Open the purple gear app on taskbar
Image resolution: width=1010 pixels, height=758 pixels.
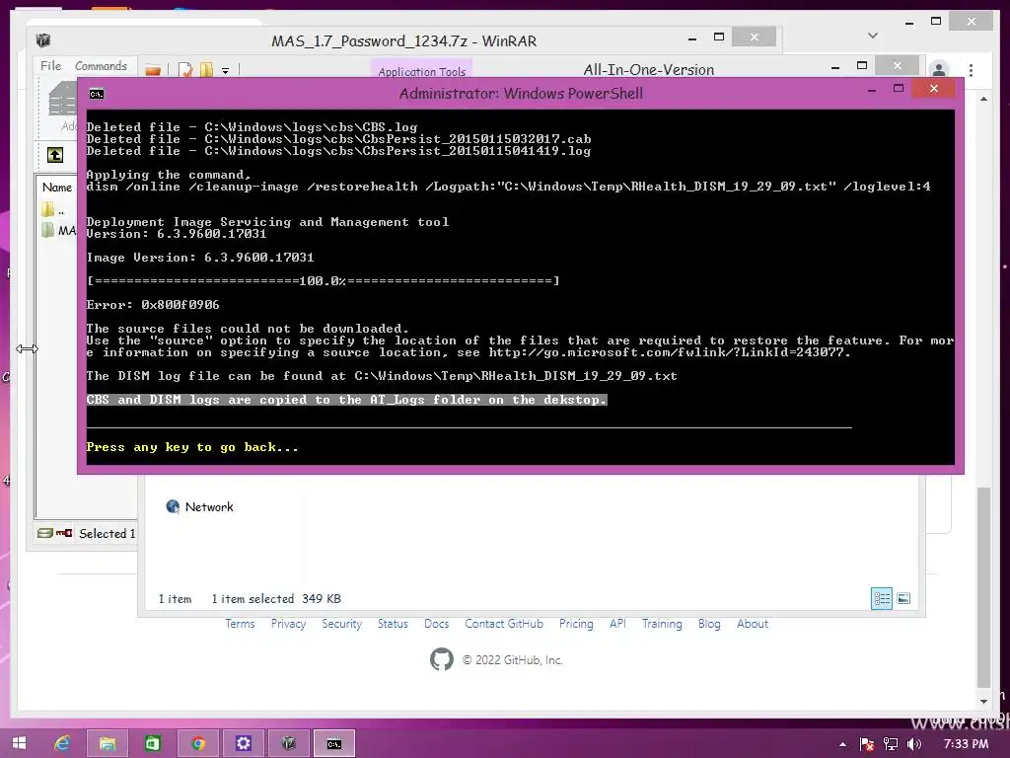pos(243,743)
